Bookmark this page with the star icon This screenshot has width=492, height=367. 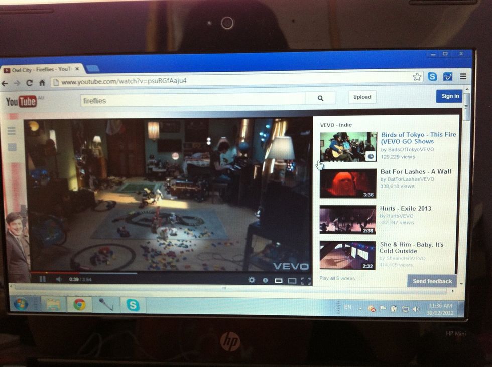(x=417, y=77)
